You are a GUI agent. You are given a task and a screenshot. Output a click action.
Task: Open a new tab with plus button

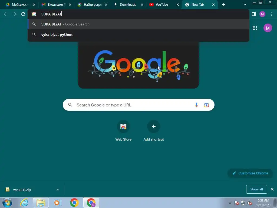224,5
